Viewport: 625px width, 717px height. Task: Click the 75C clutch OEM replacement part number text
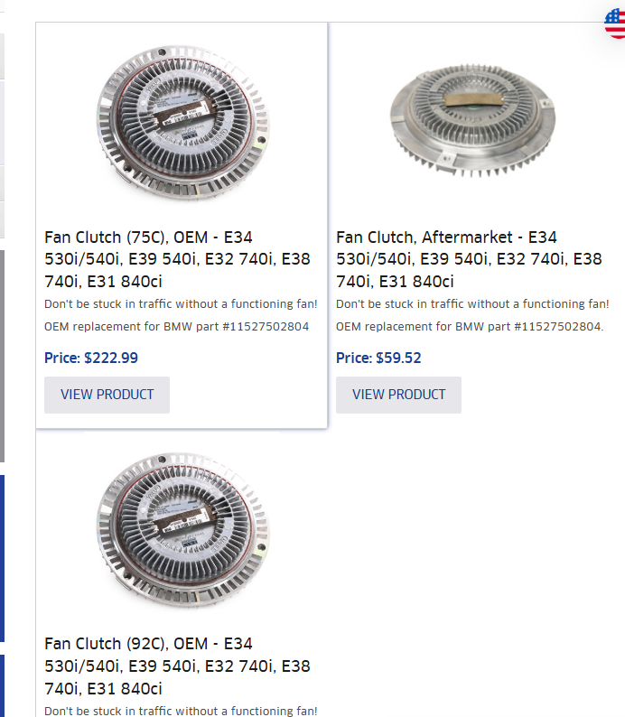click(x=176, y=327)
